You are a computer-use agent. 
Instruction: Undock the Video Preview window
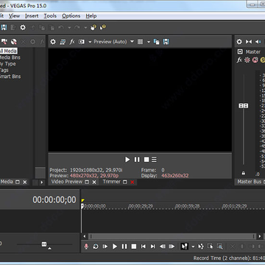87,182
